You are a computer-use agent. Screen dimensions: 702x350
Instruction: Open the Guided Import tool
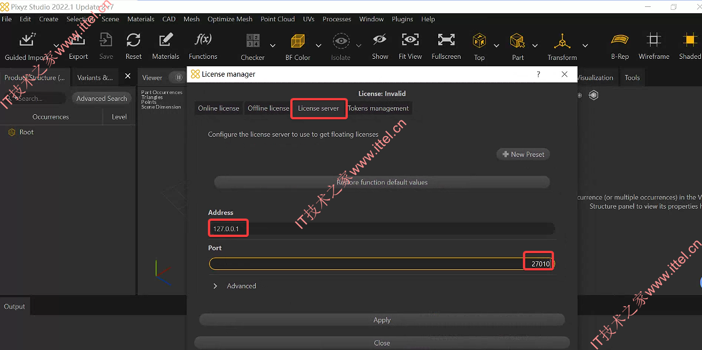pos(27,46)
